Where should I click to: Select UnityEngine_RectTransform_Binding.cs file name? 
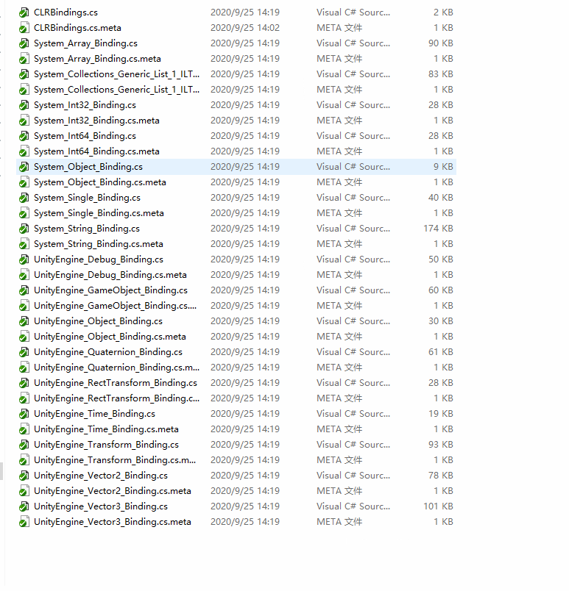[116, 383]
